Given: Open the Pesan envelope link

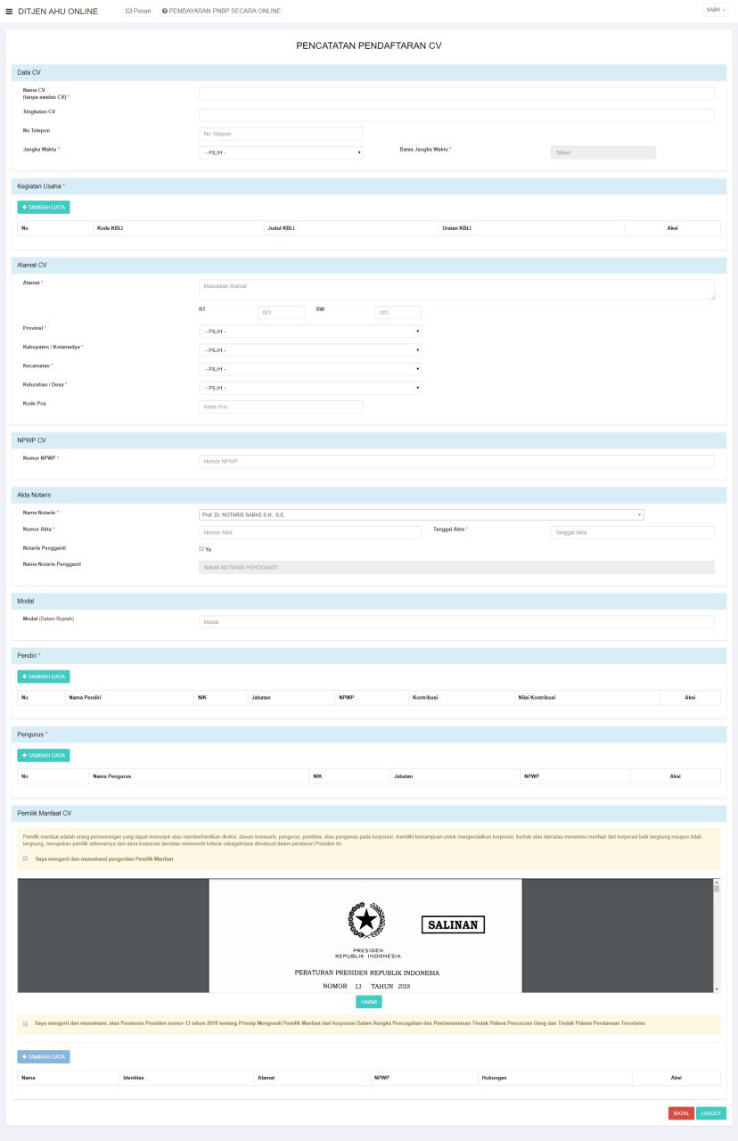Looking at the screenshot, I should pos(138,12).
